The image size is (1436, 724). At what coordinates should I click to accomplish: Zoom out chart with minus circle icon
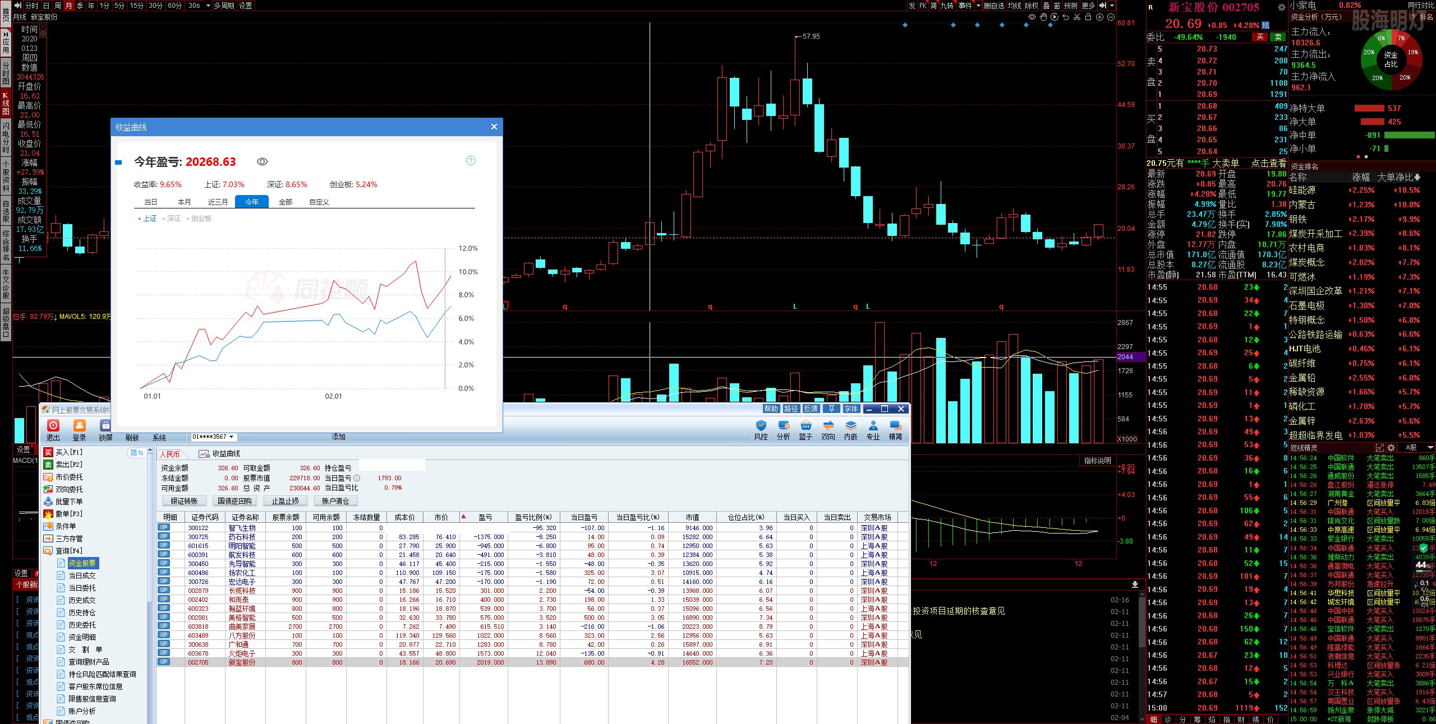click(x=1111, y=17)
